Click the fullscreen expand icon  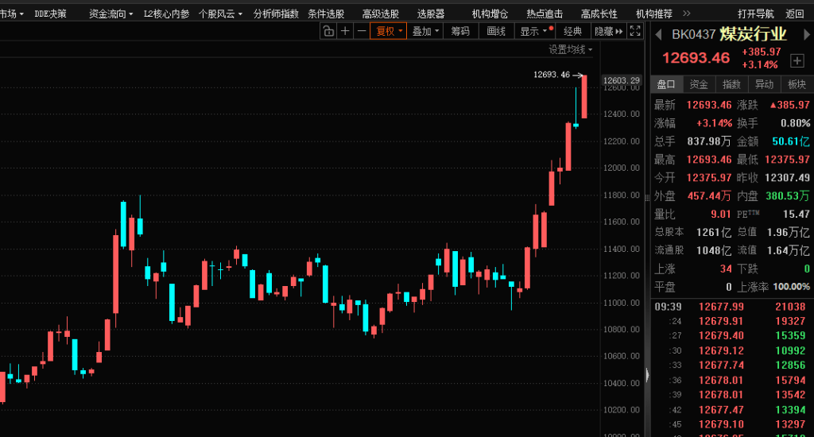coord(634,31)
